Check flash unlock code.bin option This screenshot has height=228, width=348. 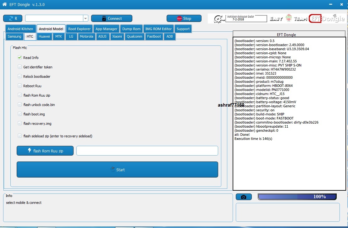coord(20,104)
